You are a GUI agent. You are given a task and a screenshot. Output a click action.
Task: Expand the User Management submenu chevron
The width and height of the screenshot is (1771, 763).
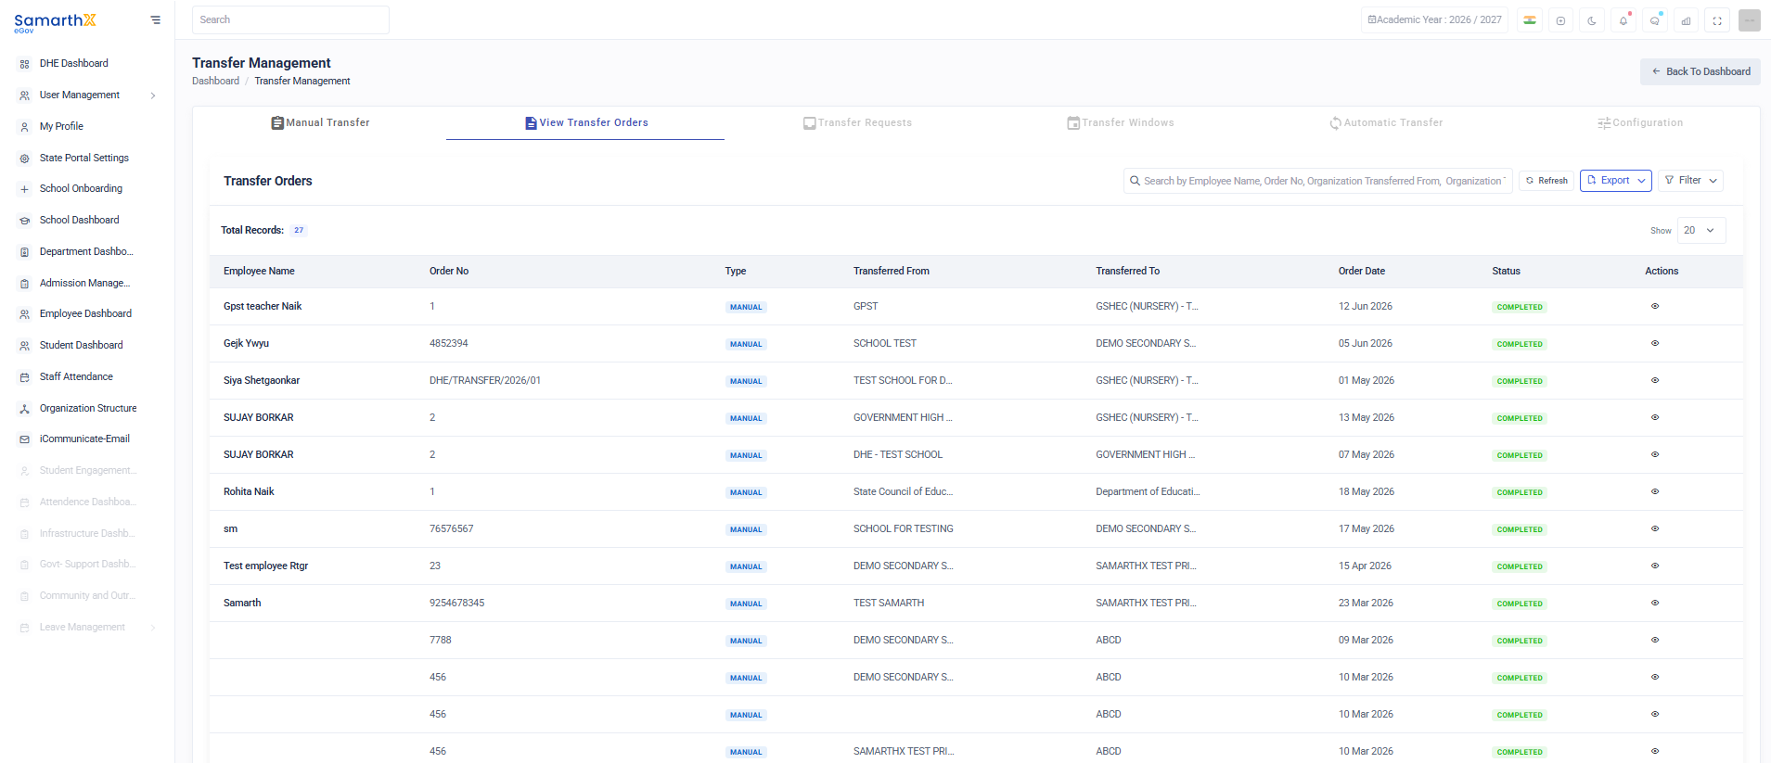[153, 95]
